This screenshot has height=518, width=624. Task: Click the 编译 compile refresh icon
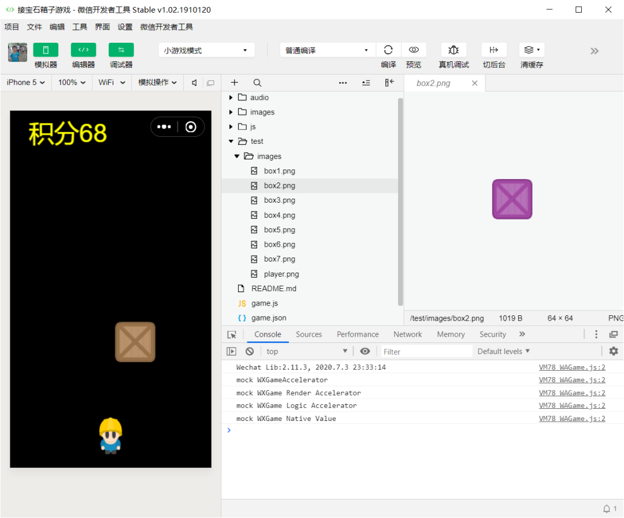[x=388, y=50]
